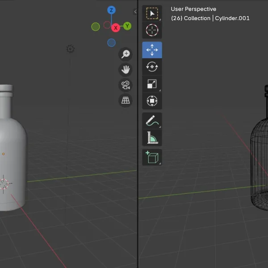The image size is (268, 268).
Task: Click the orange origin dot on bottle
Action: point(3,154)
